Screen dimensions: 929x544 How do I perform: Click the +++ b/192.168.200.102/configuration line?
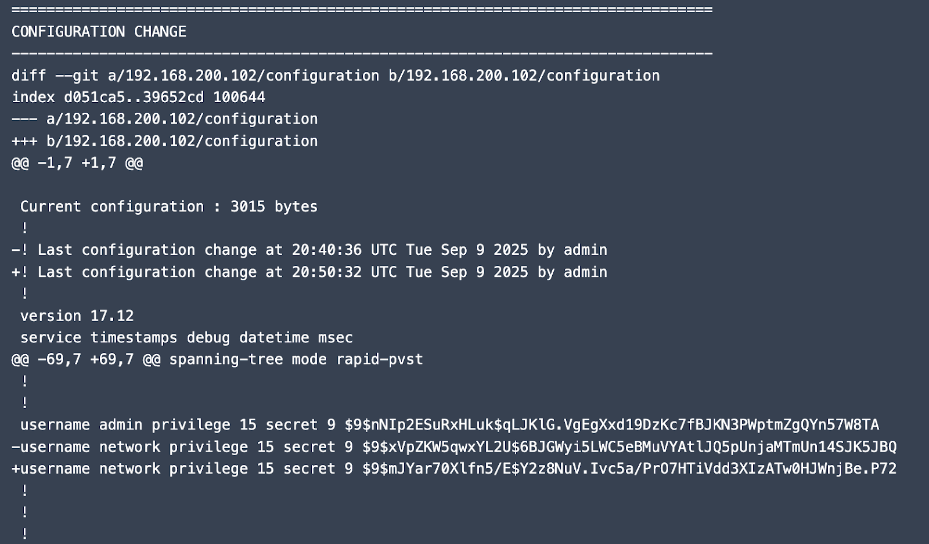tap(164, 141)
